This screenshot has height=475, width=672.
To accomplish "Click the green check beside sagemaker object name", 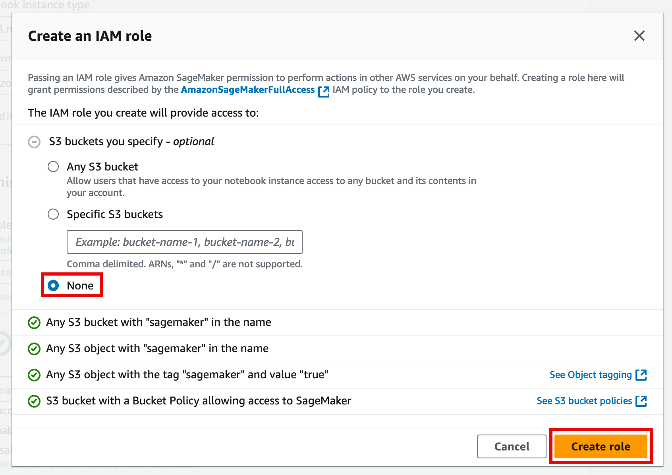I will point(34,349).
